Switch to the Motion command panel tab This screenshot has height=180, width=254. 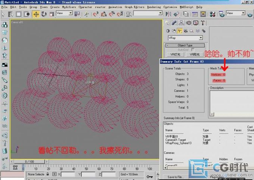point(189,23)
